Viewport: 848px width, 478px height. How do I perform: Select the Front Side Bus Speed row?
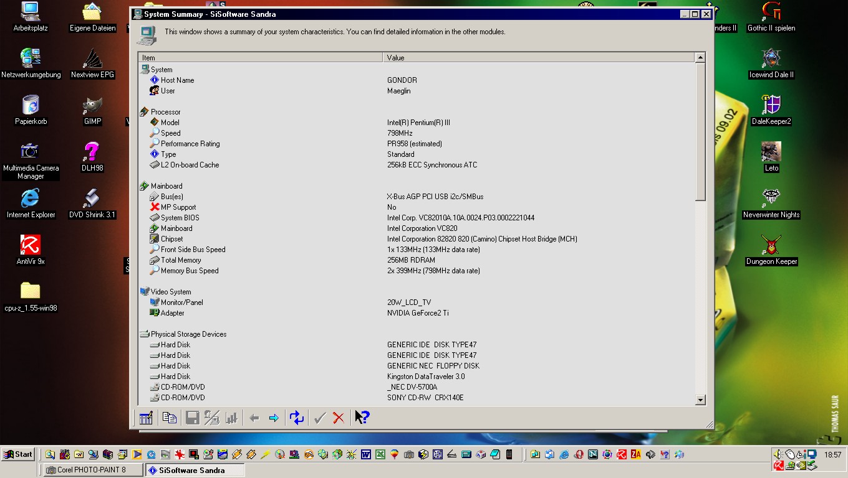click(417, 250)
